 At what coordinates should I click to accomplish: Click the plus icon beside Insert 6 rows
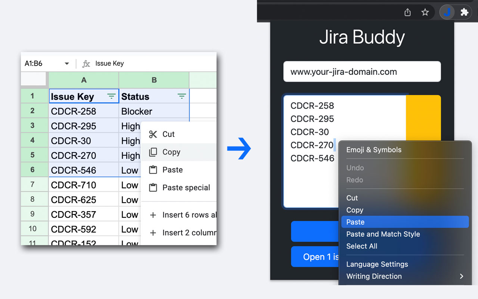coord(153,215)
